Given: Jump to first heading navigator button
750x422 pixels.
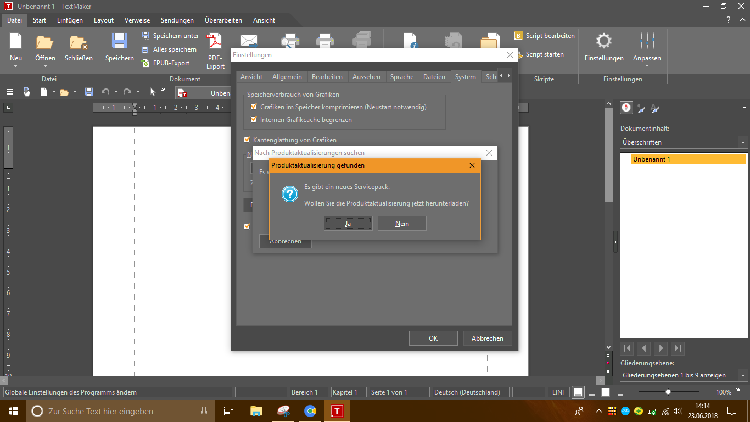Looking at the screenshot, I should [627, 348].
